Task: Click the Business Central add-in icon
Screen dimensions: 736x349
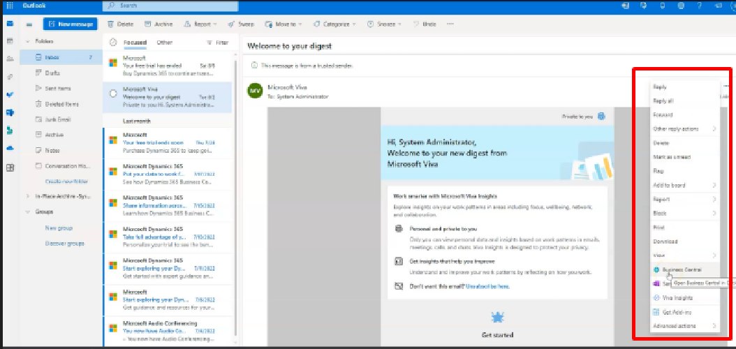Action: (656, 269)
